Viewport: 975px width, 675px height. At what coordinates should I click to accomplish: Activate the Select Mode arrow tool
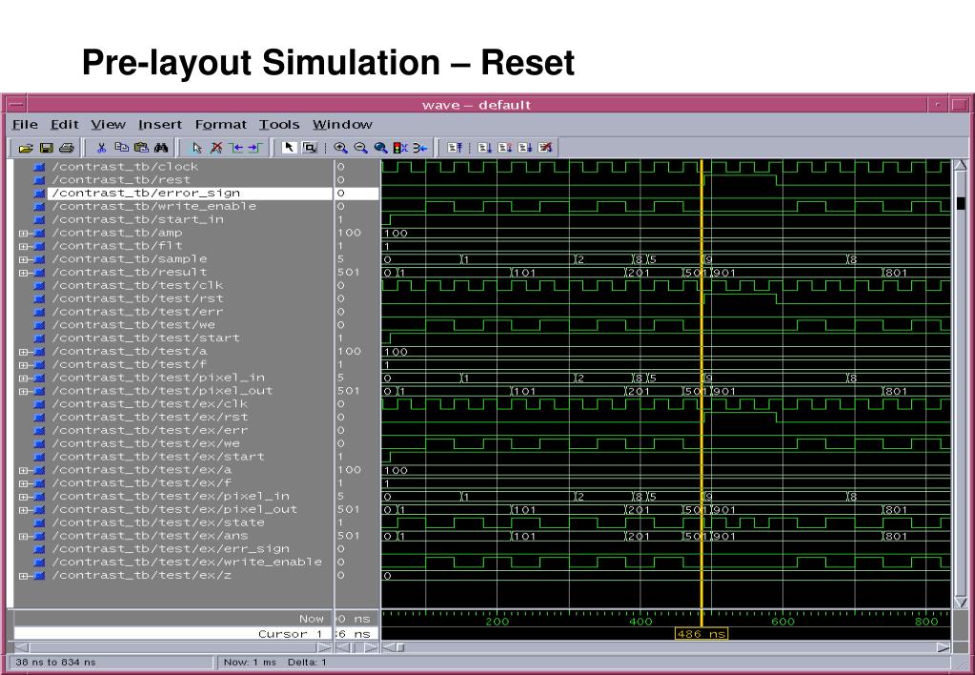pyautogui.click(x=290, y=148)
